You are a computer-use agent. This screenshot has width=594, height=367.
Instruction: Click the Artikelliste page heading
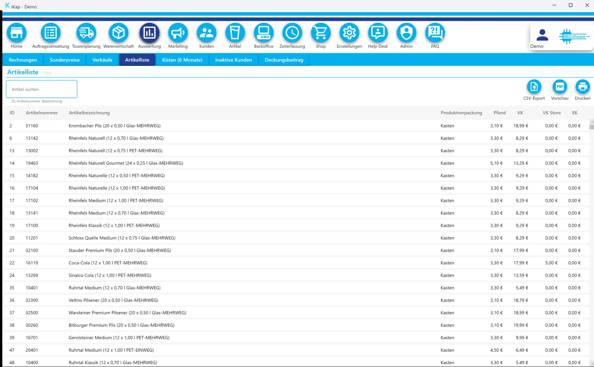coord(23,72)
